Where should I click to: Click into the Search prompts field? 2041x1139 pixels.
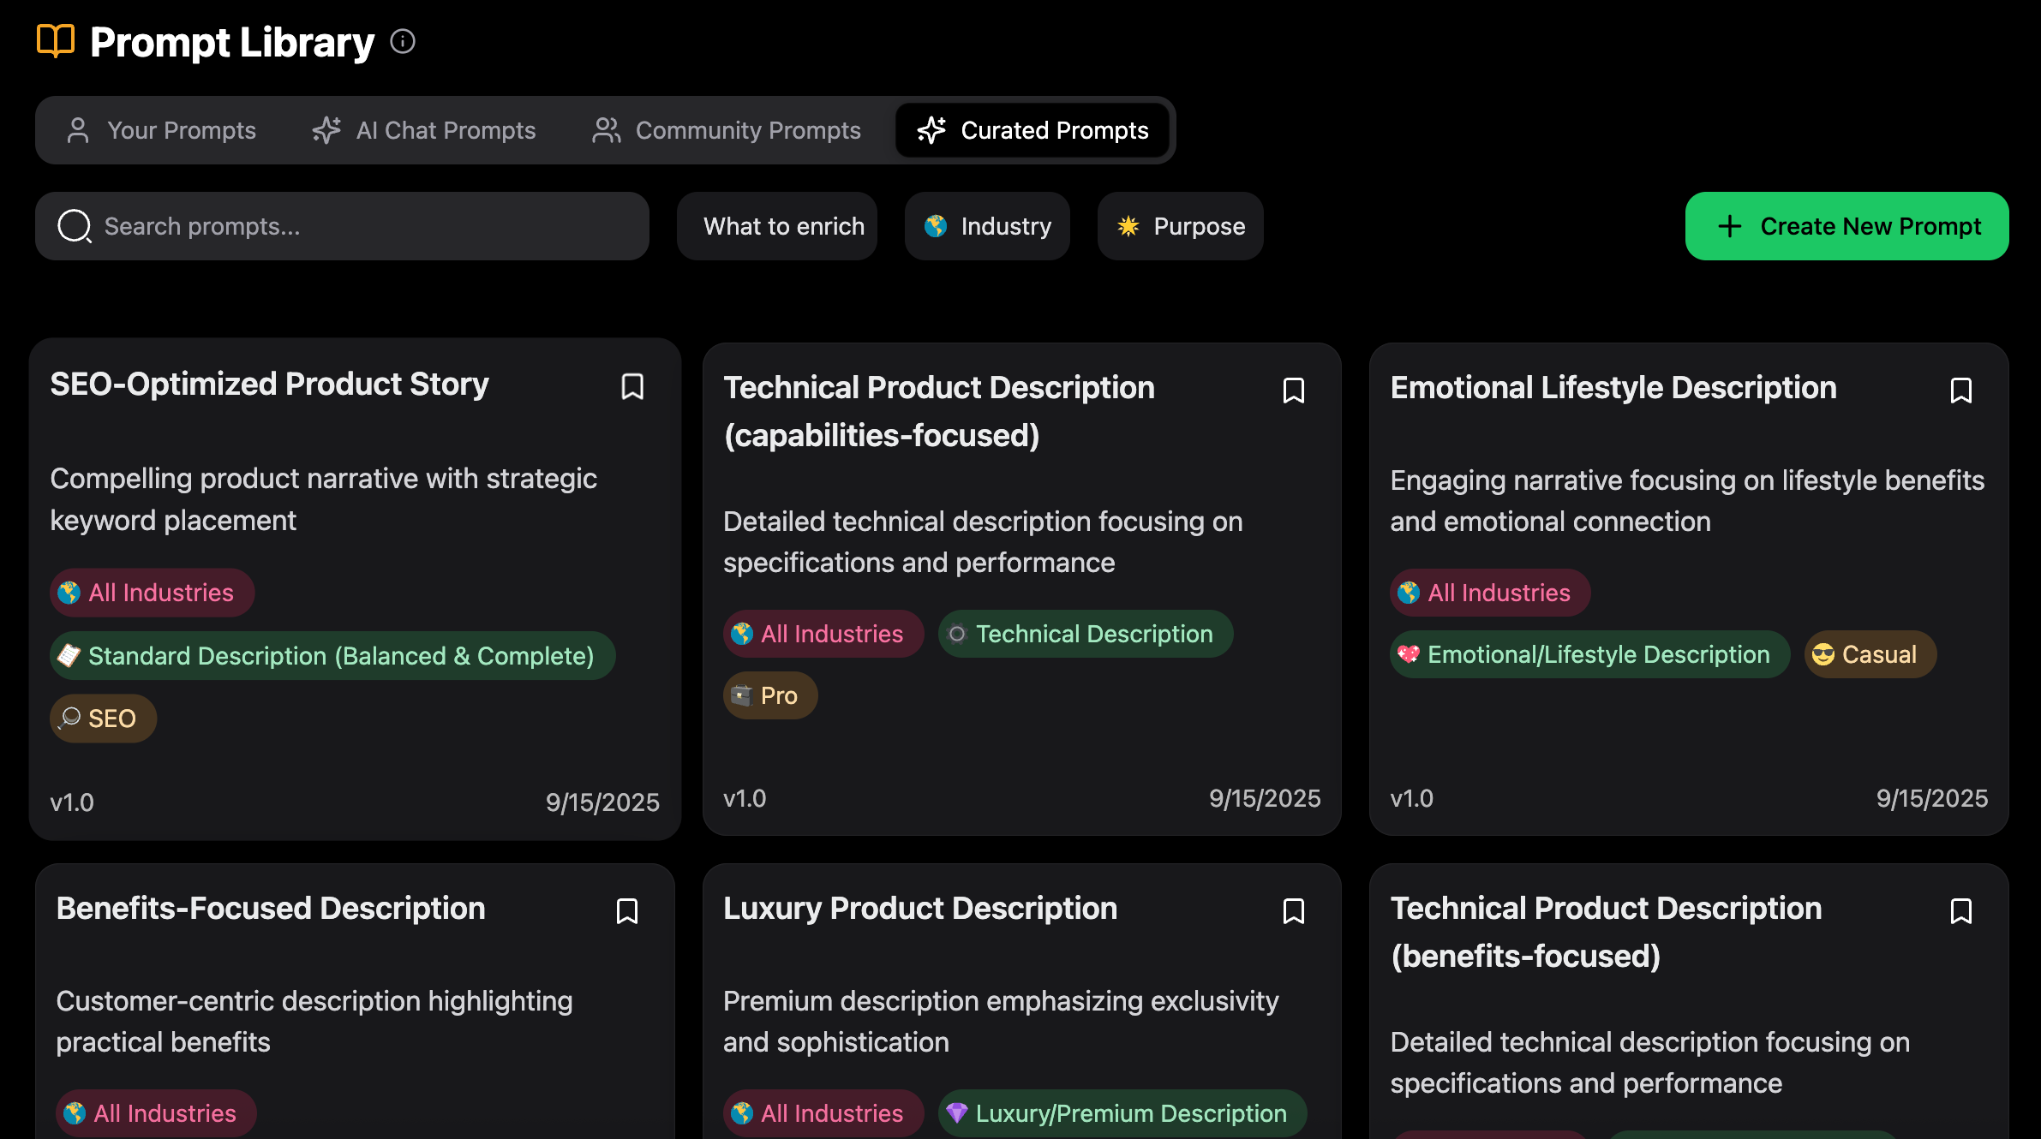click(x=360, y=226)
